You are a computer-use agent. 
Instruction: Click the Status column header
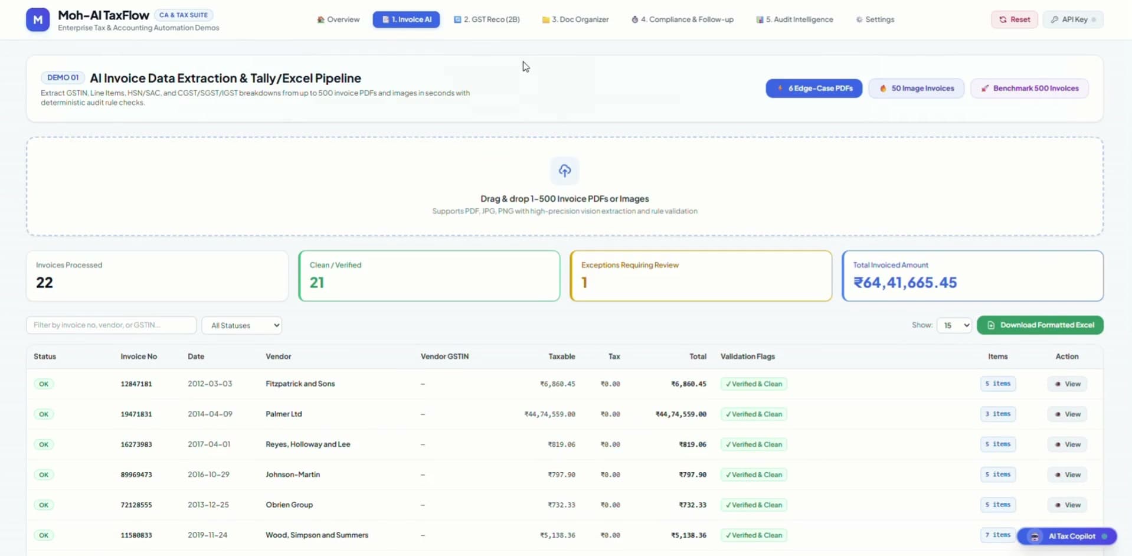tap(45, 357)
